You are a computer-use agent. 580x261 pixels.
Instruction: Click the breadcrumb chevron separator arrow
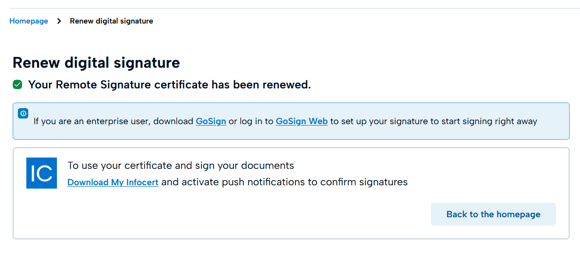[59, 21]
